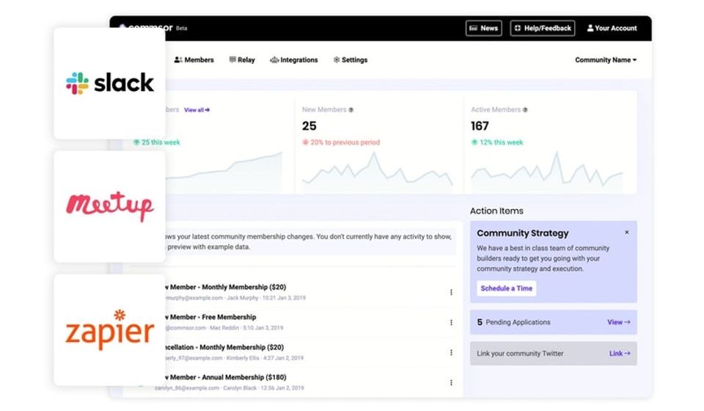The image size is (704, 411).
Task: Select the '12% this week' text
Action: pyautogui.click(x=501, y=142)
